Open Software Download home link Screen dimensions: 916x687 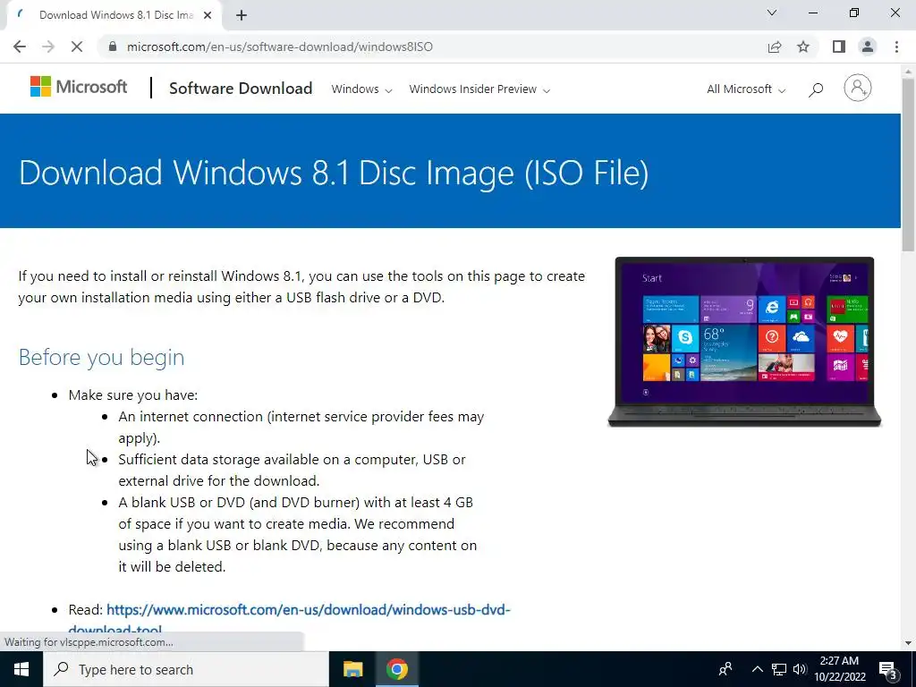(x=241, y=89)
